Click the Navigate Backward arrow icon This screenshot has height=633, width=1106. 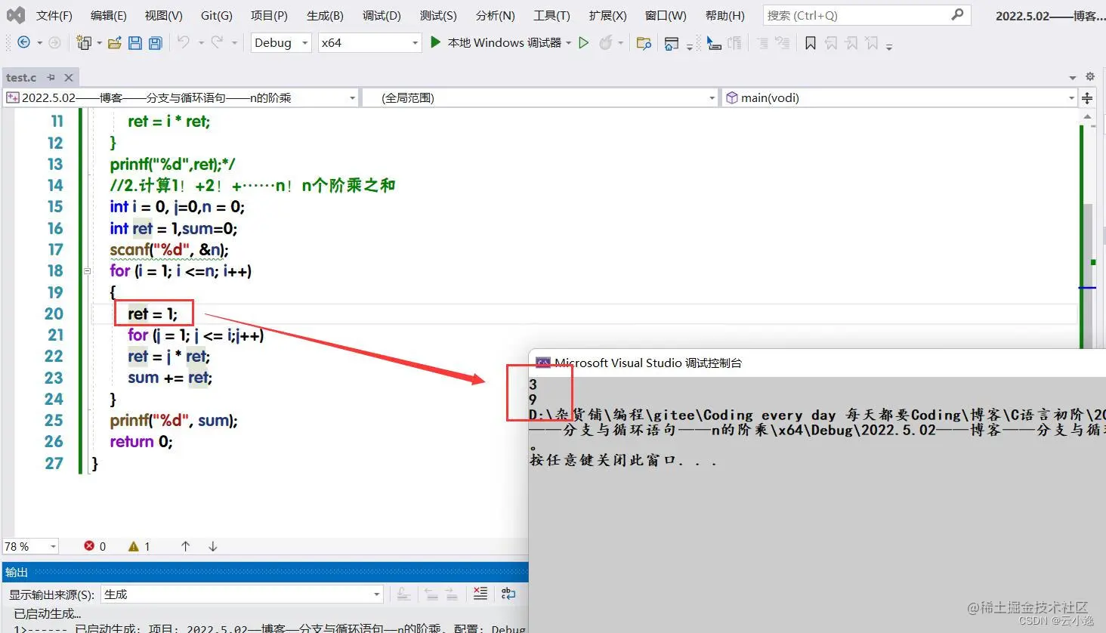point(23,42)
